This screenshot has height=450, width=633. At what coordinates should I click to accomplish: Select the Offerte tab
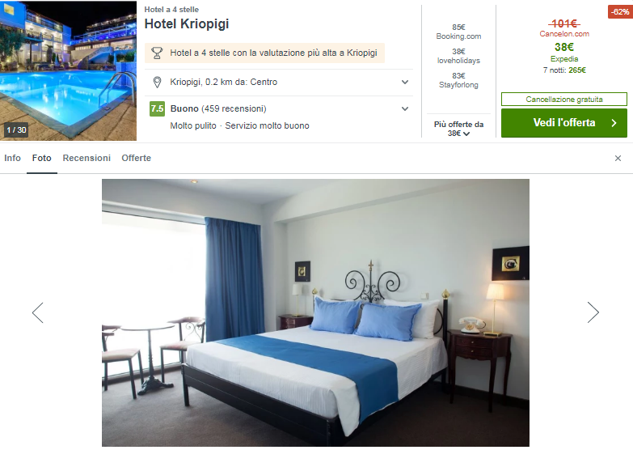tap(137, 158)
